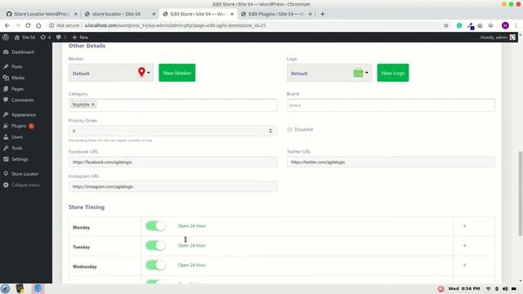Click the New Marker button
This screenshot has width=523, height=294.
click(177, 73)
